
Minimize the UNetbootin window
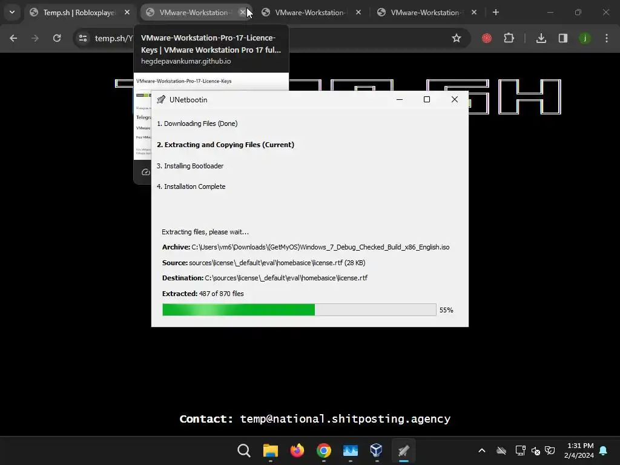point(400,100)
